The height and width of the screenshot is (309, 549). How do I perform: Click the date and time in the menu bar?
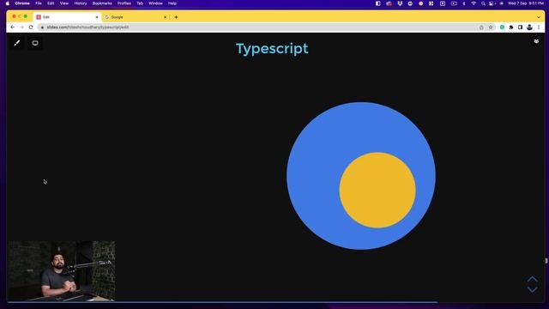526,3
